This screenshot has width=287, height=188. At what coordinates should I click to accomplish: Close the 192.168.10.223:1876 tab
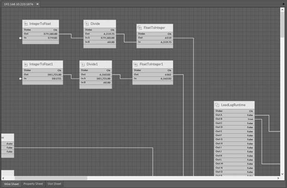coord(37,4)
